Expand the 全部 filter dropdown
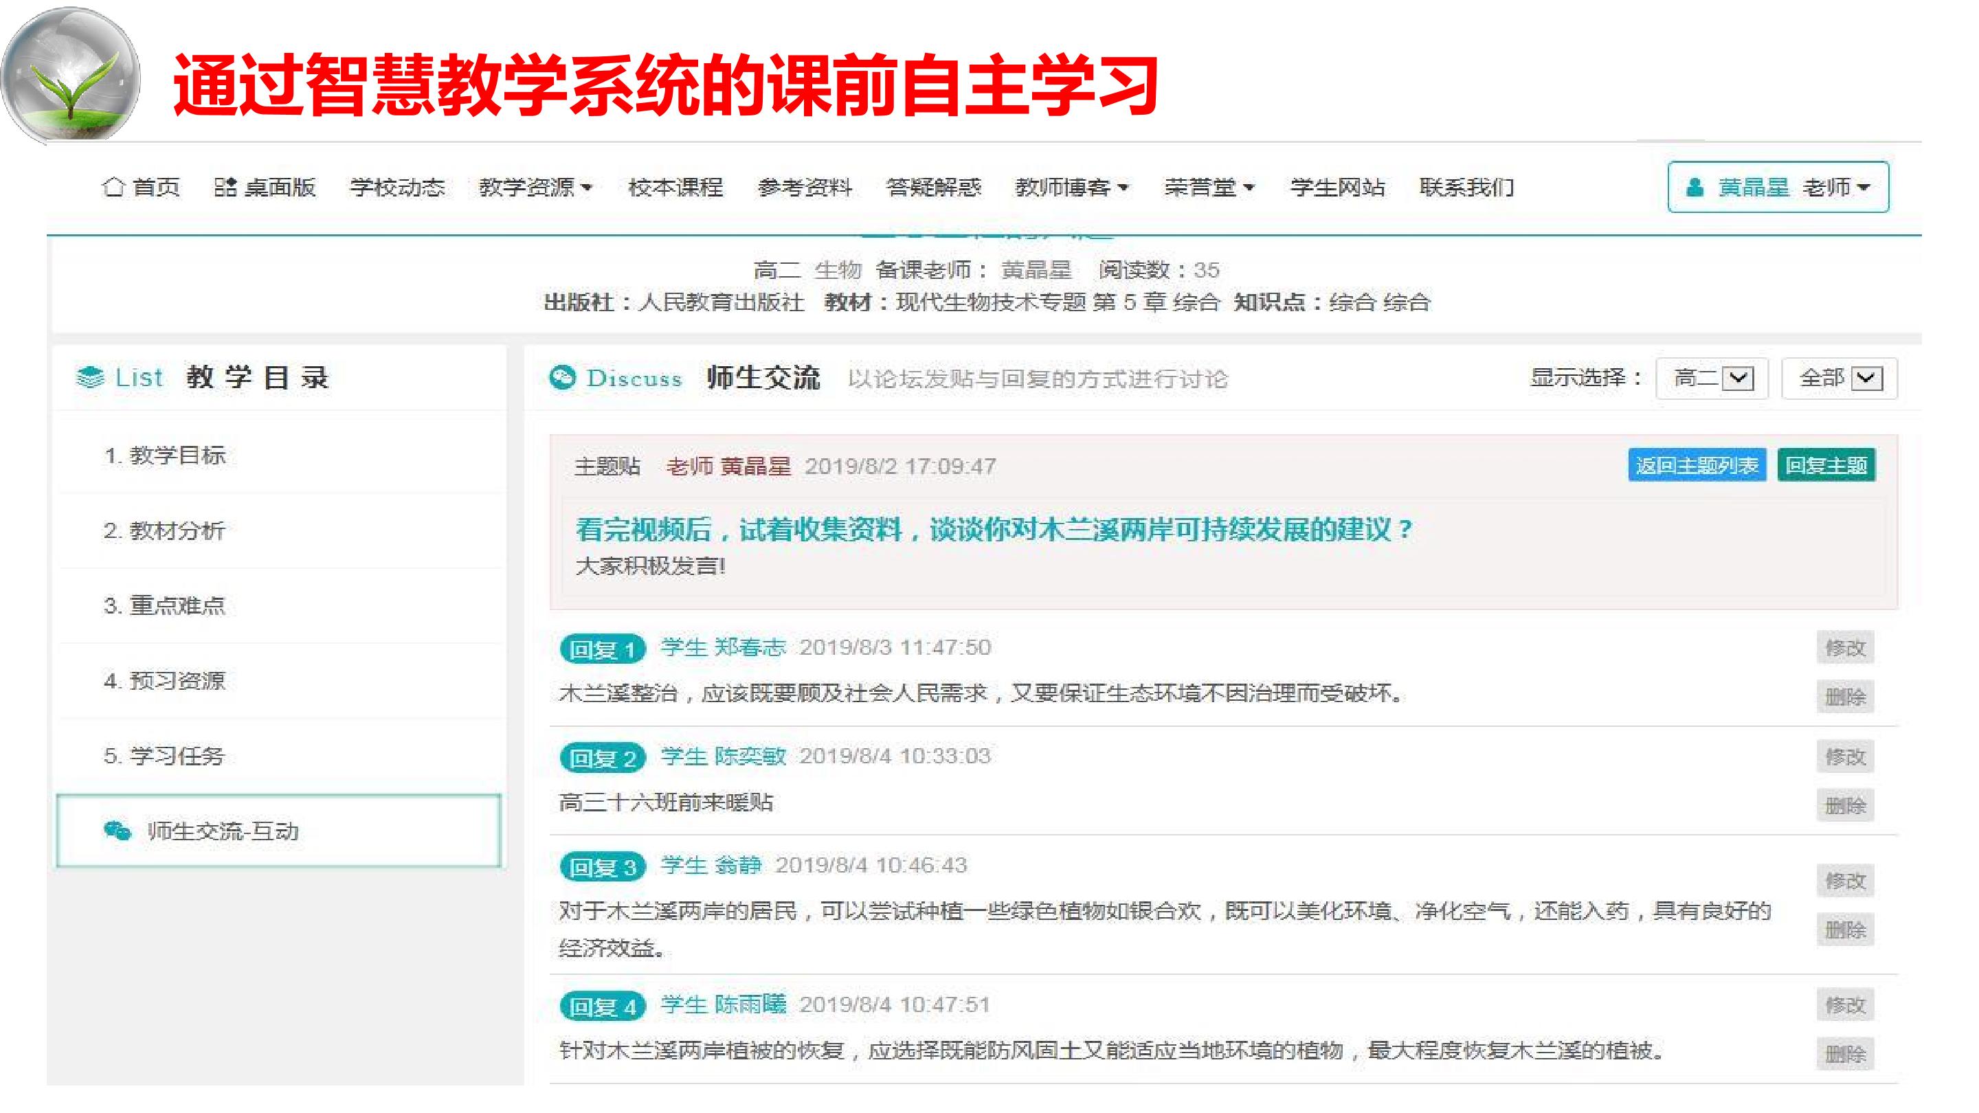The width and height of the screenshot is (1979, 1113). coord(1840,378)
